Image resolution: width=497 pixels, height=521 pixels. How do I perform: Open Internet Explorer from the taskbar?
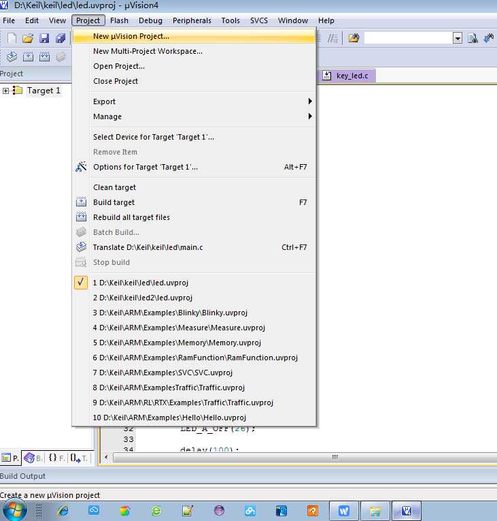pyautogui.click(x=63, y=511)
